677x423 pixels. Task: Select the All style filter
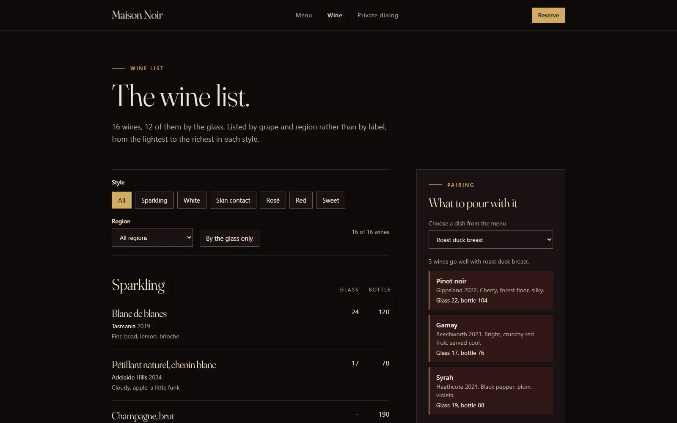click(x=121, y=200)
